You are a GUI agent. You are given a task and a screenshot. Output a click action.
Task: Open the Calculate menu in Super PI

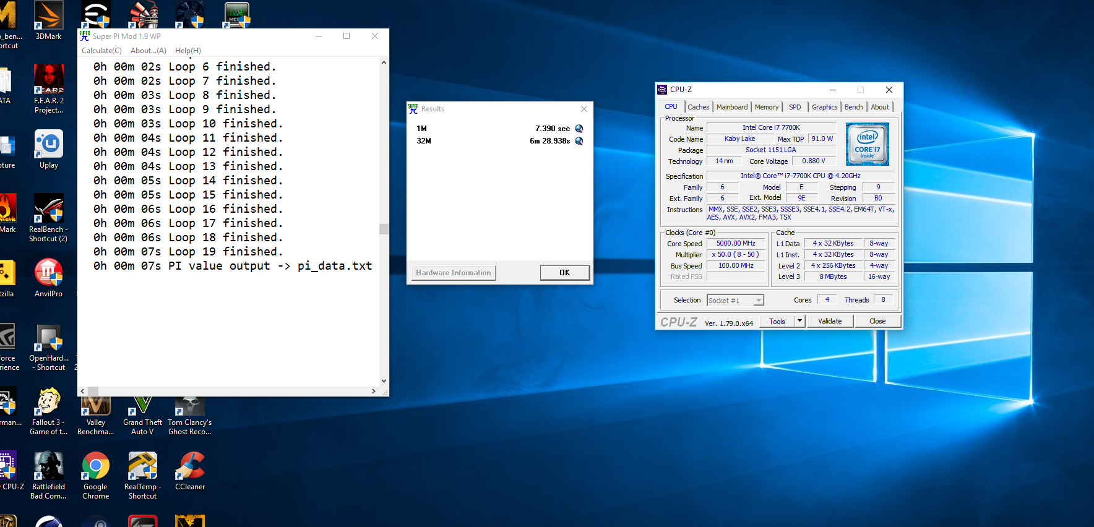click(101, 51)
